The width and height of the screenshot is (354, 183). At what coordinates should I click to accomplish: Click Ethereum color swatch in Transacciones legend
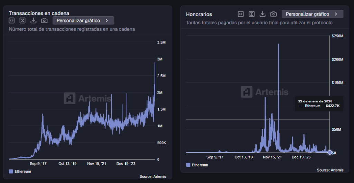pos(11,172)
